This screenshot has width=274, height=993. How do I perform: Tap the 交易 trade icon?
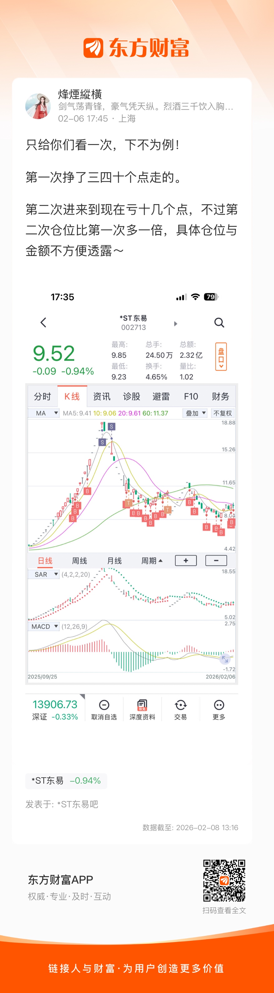point(180,705)
